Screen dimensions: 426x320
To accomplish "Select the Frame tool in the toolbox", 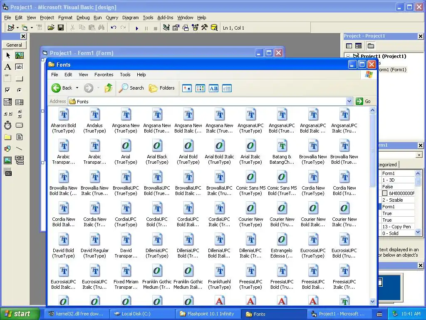I will 8,78.
